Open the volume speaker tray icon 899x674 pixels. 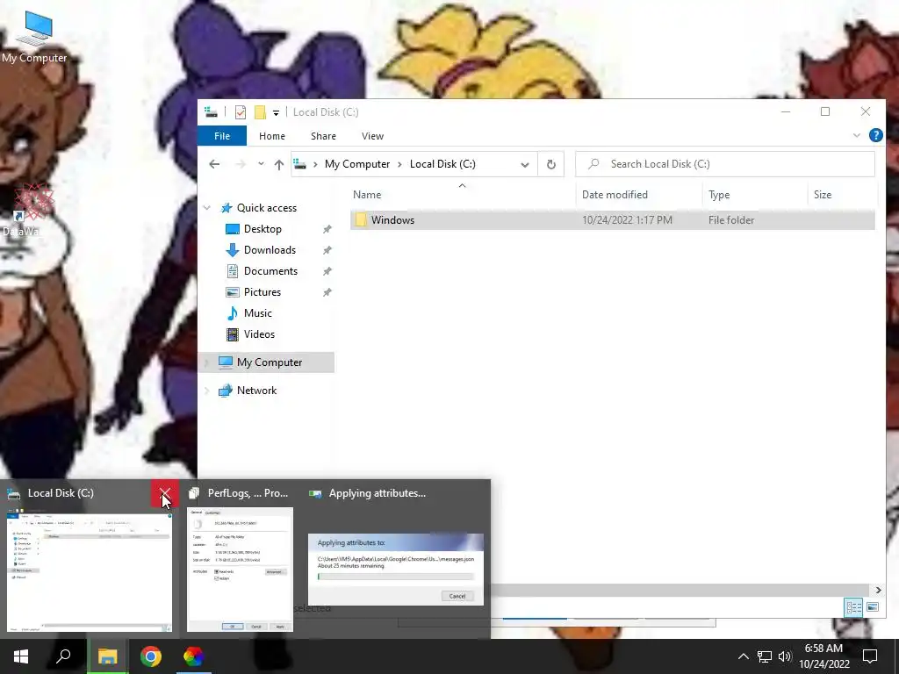click(785, 656)
